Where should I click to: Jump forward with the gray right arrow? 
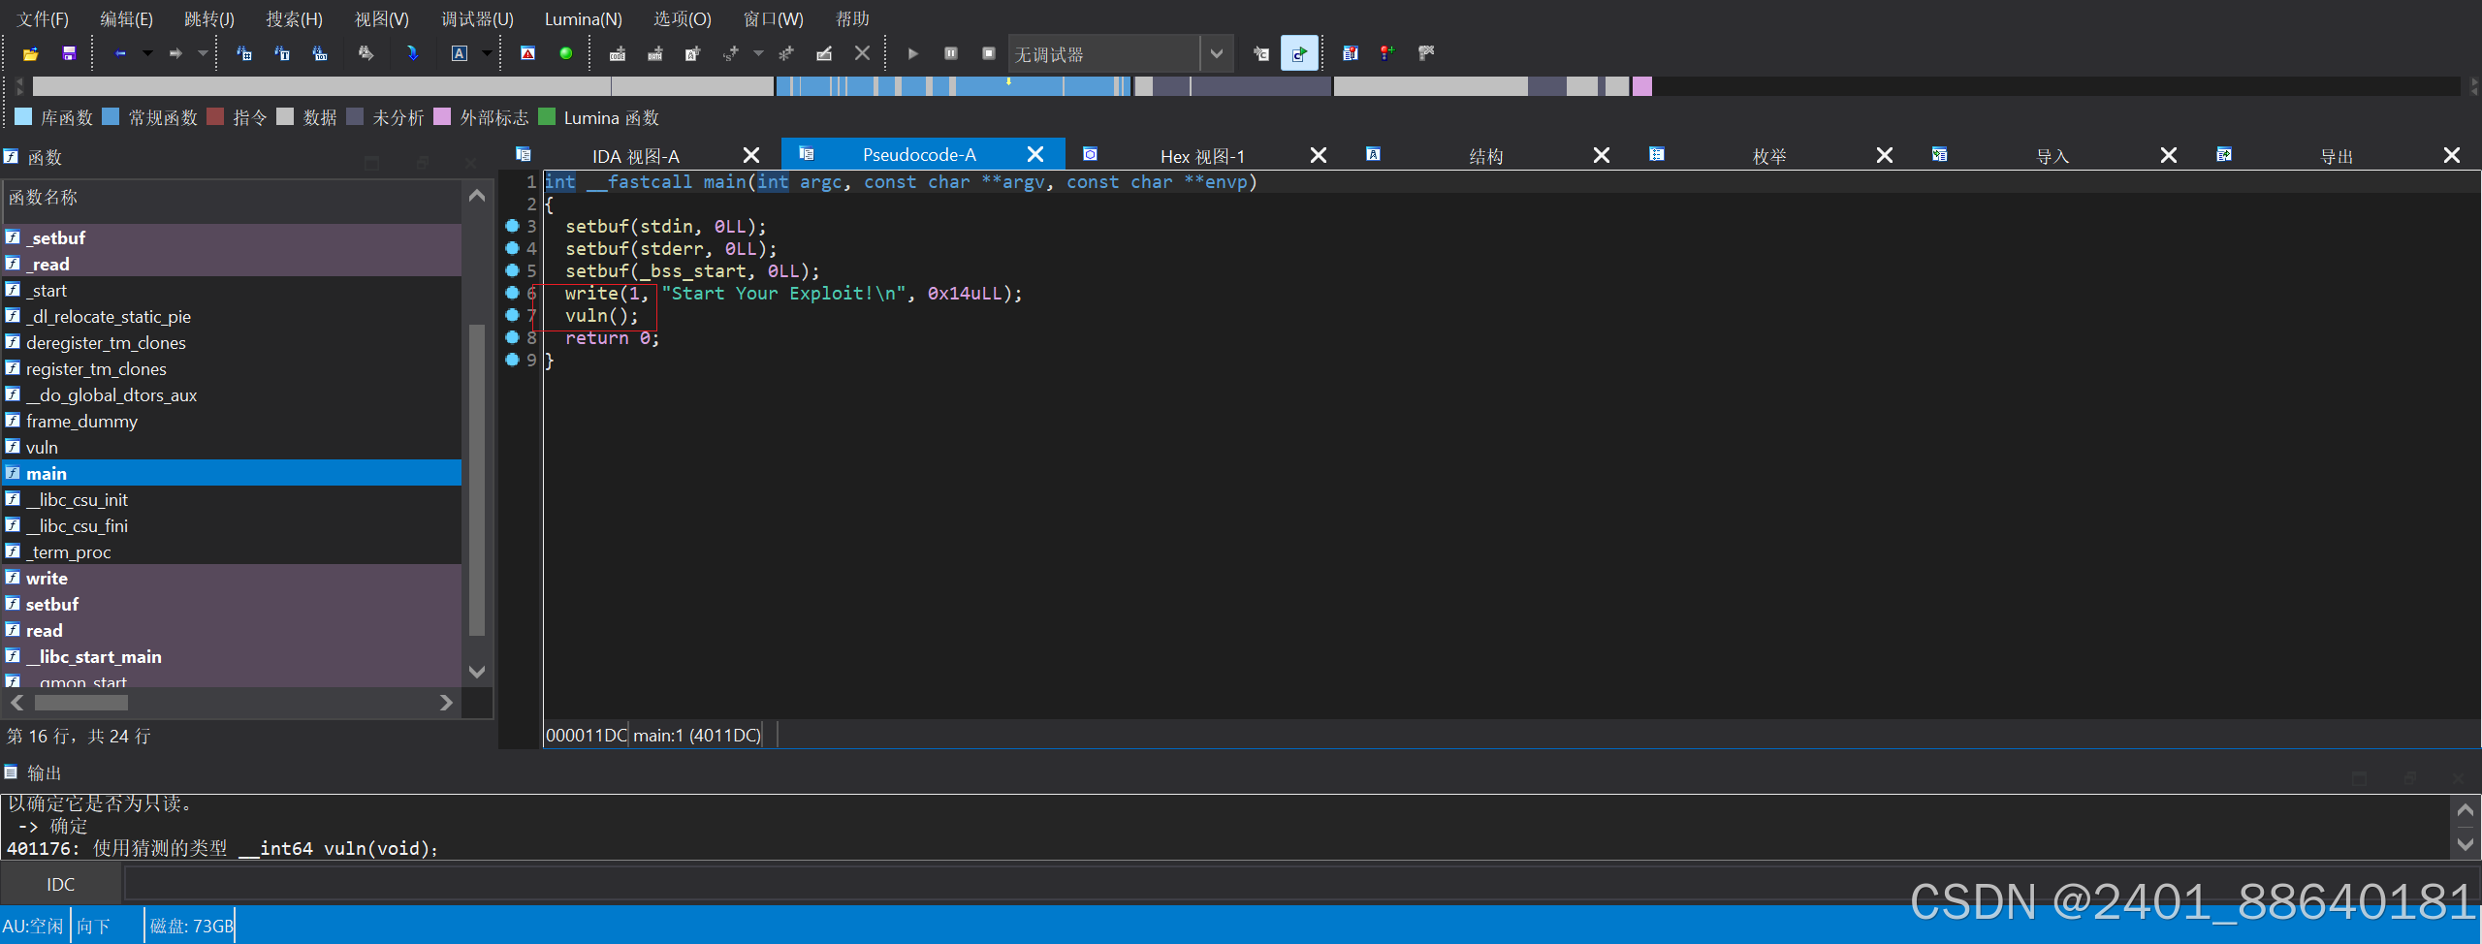(175, 54)
